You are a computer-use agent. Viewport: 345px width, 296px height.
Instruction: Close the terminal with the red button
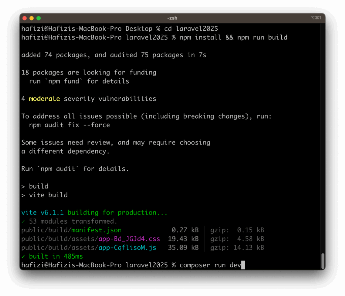pos(25,18)
